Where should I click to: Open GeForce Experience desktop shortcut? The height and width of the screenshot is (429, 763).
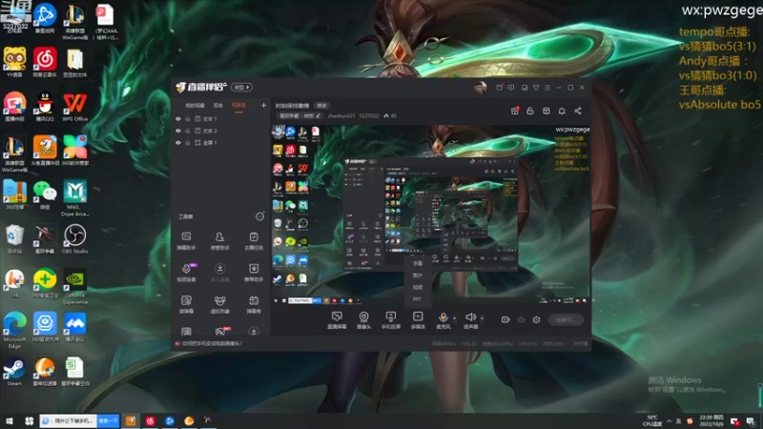tap(74, 287)
